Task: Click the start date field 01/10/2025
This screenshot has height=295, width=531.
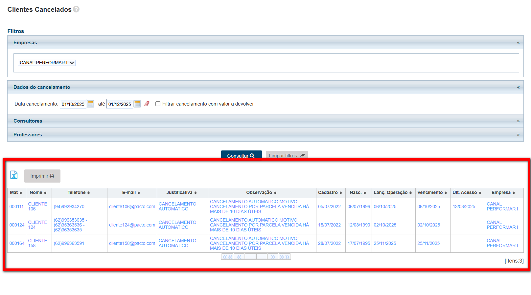Action: (x=73, y=104)
